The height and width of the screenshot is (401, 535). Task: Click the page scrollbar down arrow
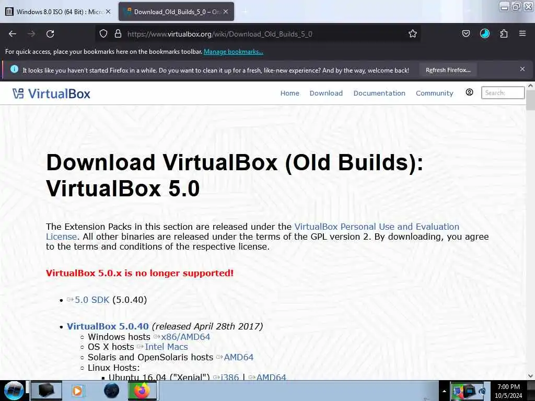click(x=530, y=376)
